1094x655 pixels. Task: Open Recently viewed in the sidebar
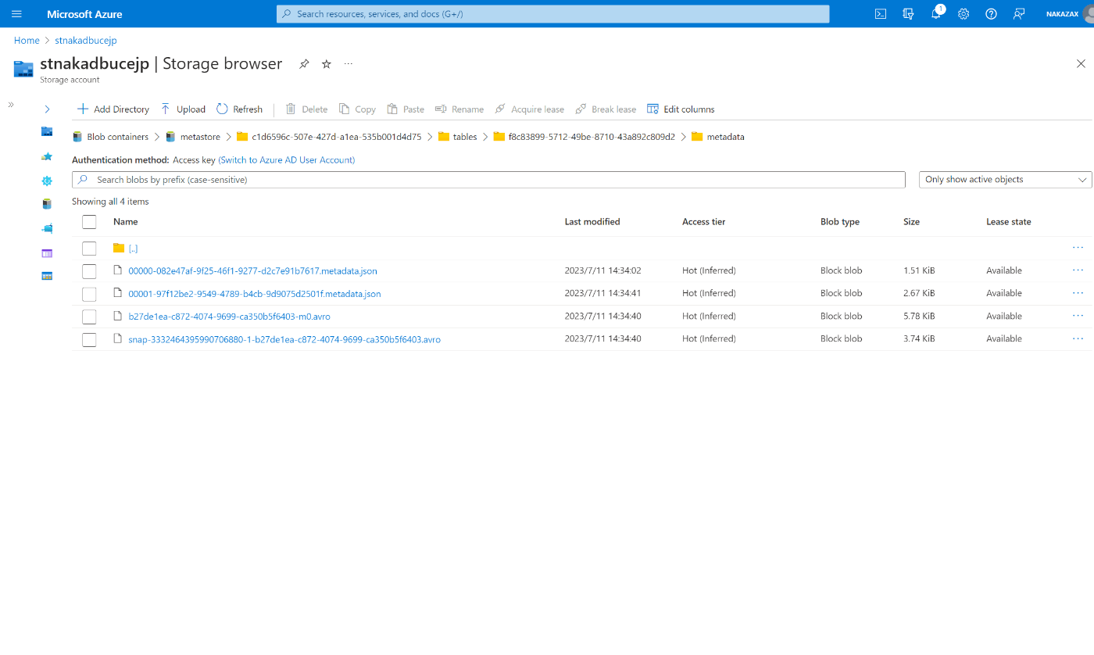coord(47,181)
